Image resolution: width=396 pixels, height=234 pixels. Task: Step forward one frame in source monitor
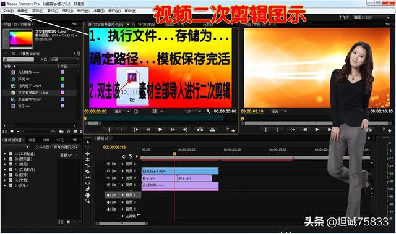pyautogui.click(x=173, y=130)
